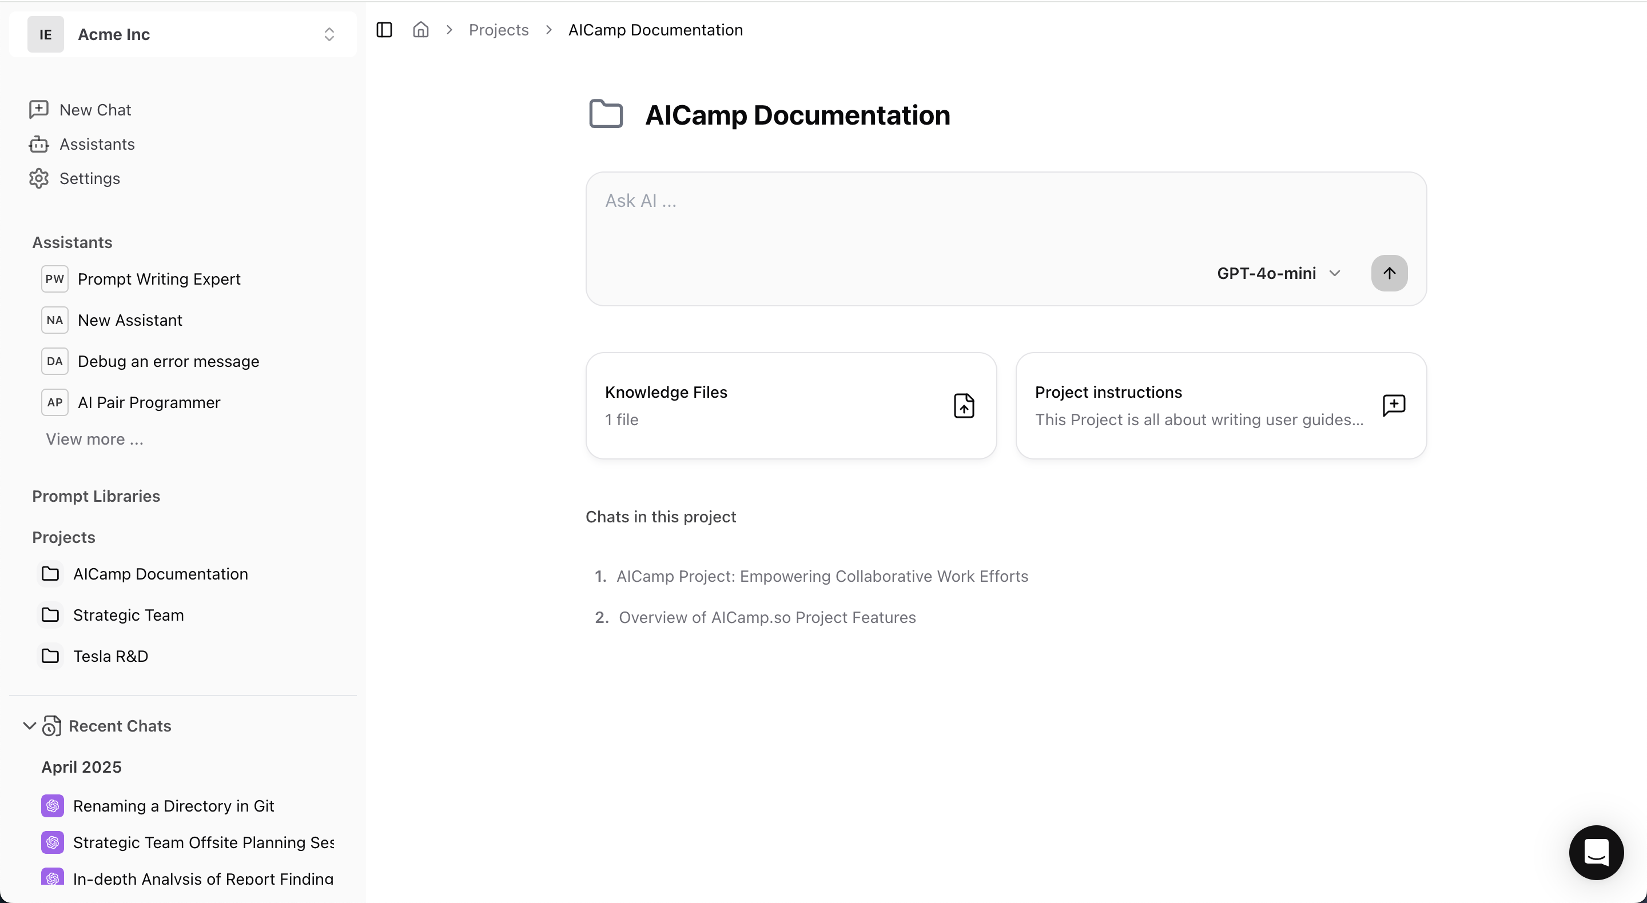Click the IE workspace avatar

click(x=45, y=34)
